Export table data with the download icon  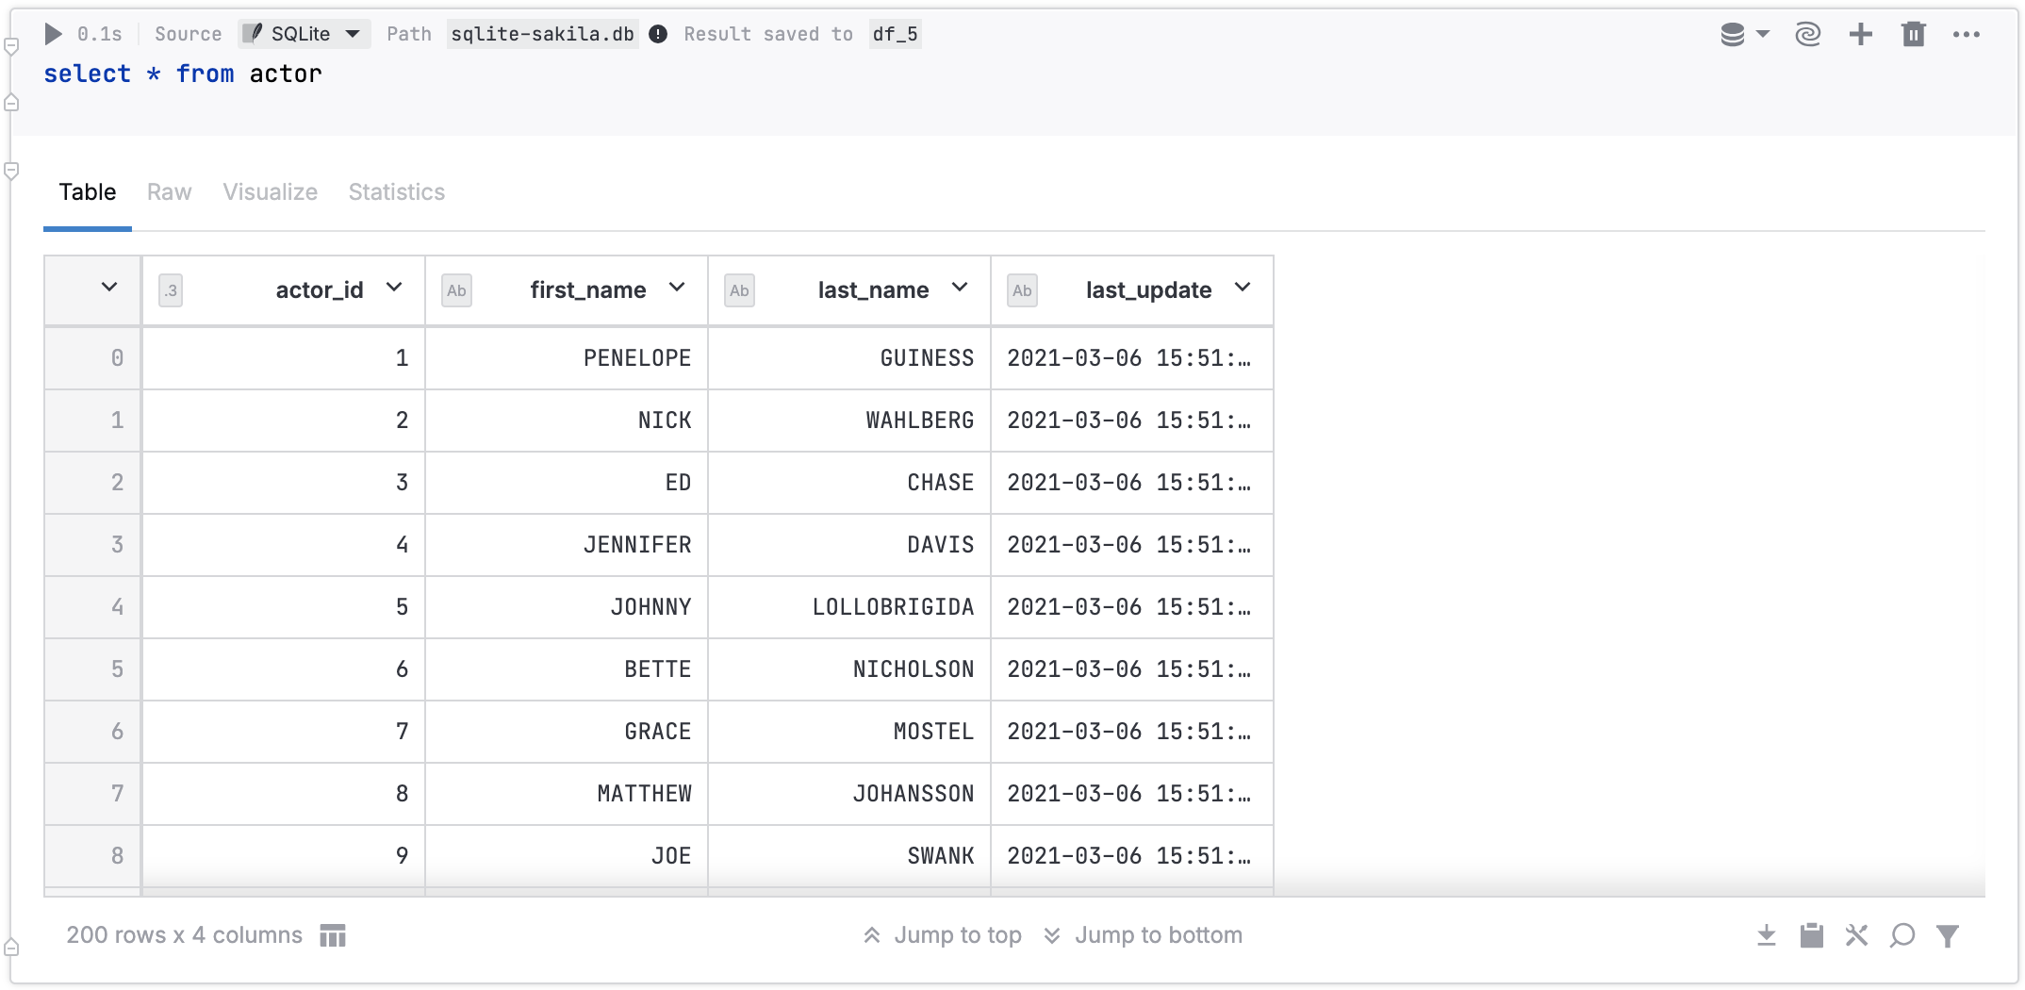coord(1766,935)
